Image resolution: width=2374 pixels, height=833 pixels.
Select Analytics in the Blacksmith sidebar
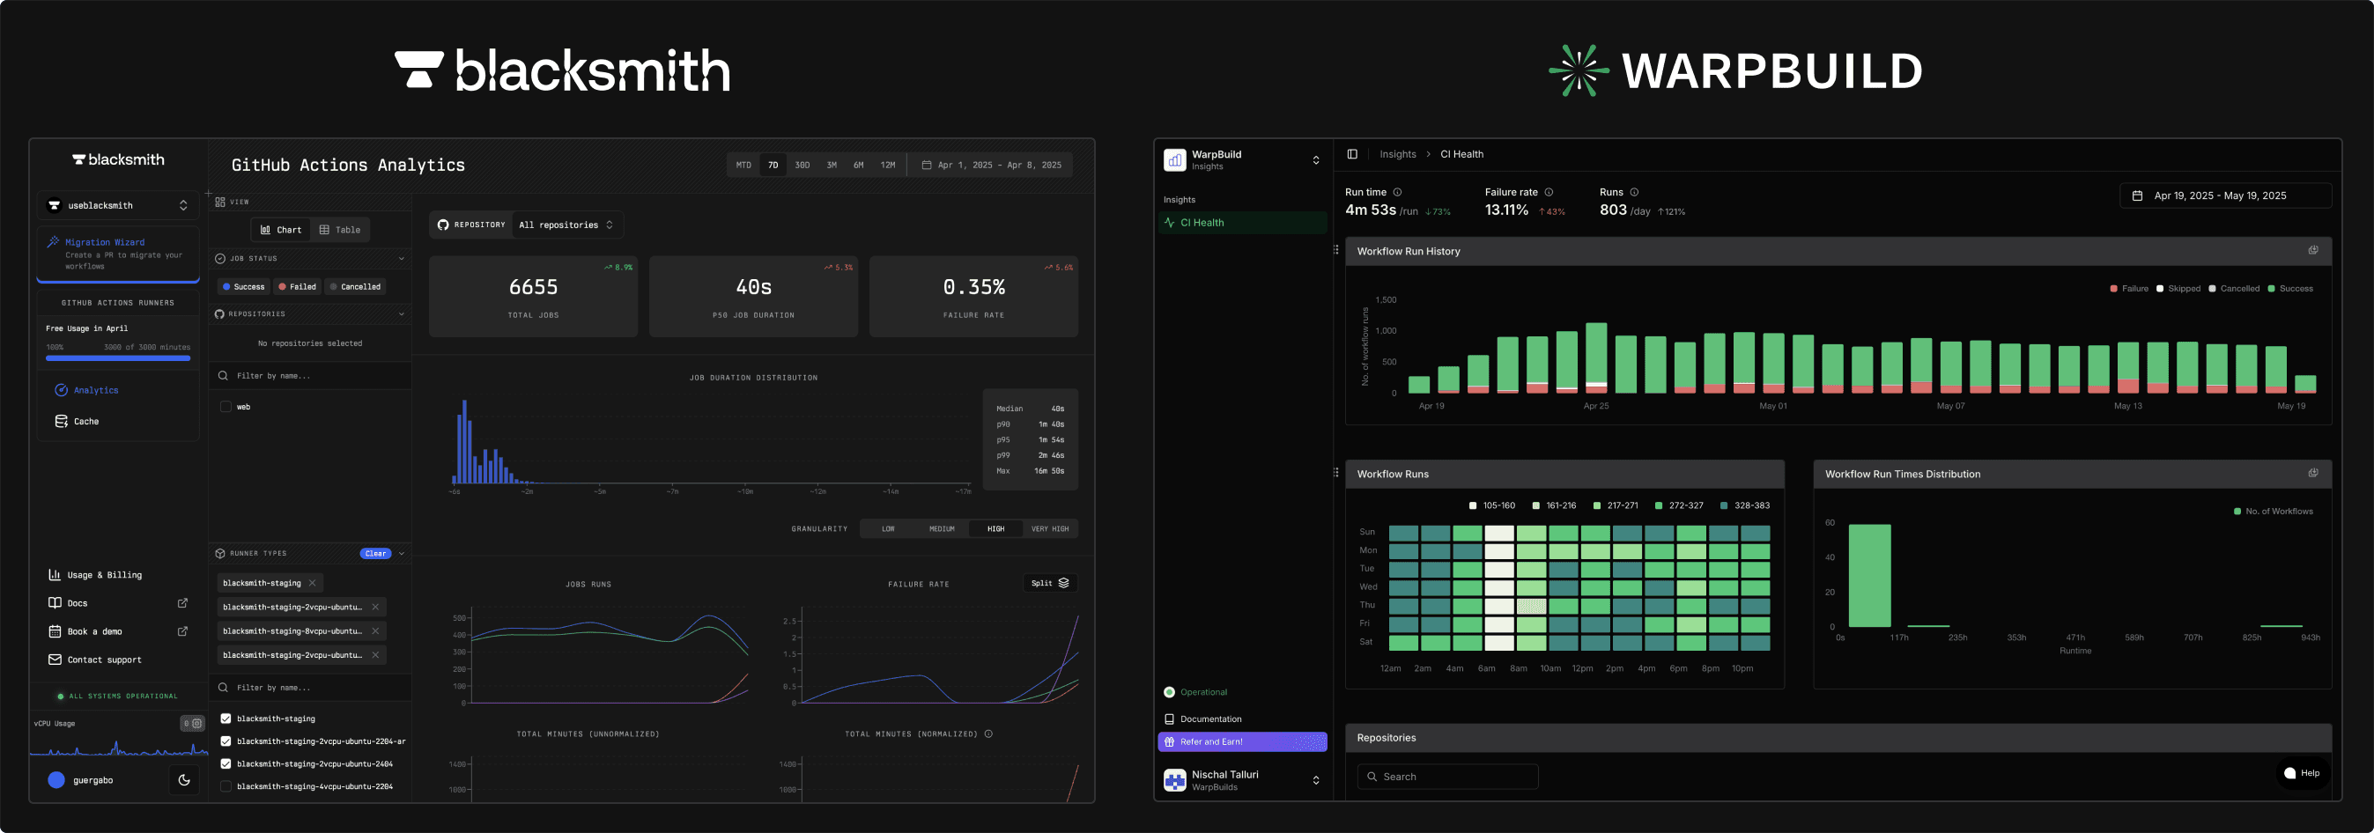pyautogui.click(x=95, y=389)
